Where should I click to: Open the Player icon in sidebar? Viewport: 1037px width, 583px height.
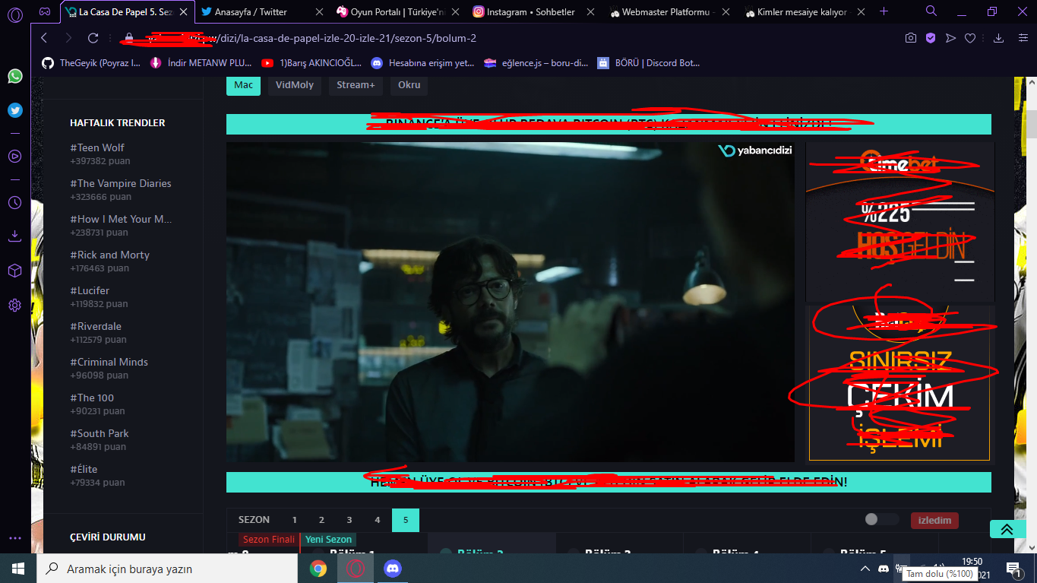(15, 156)
